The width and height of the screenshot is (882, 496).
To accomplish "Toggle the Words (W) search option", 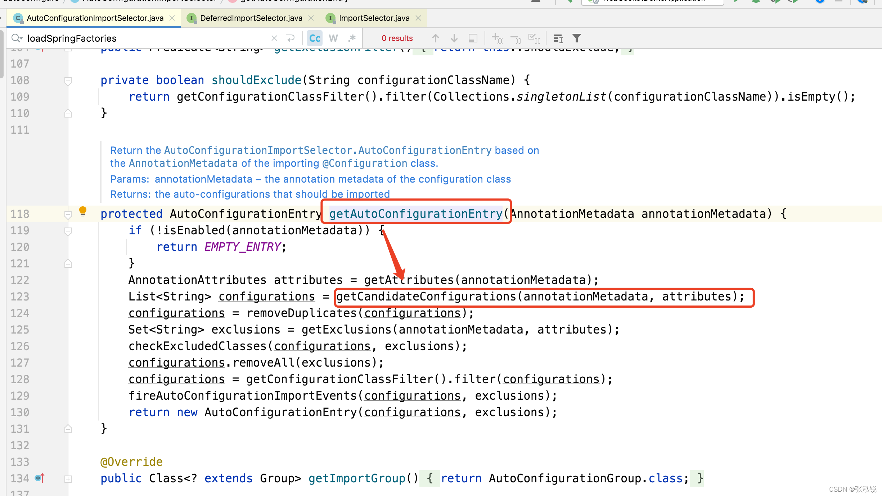I will pyautogui.click(x=333, y=38).
